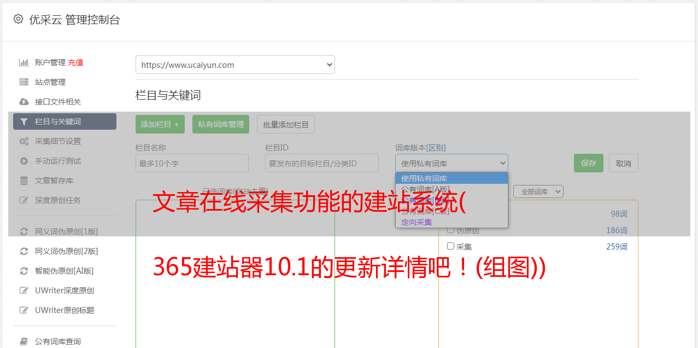Click the refresh icon for 同义词伪原创[1版]
Image resolution: width=698 pixels, height=348 pixels.
point(24,231)
